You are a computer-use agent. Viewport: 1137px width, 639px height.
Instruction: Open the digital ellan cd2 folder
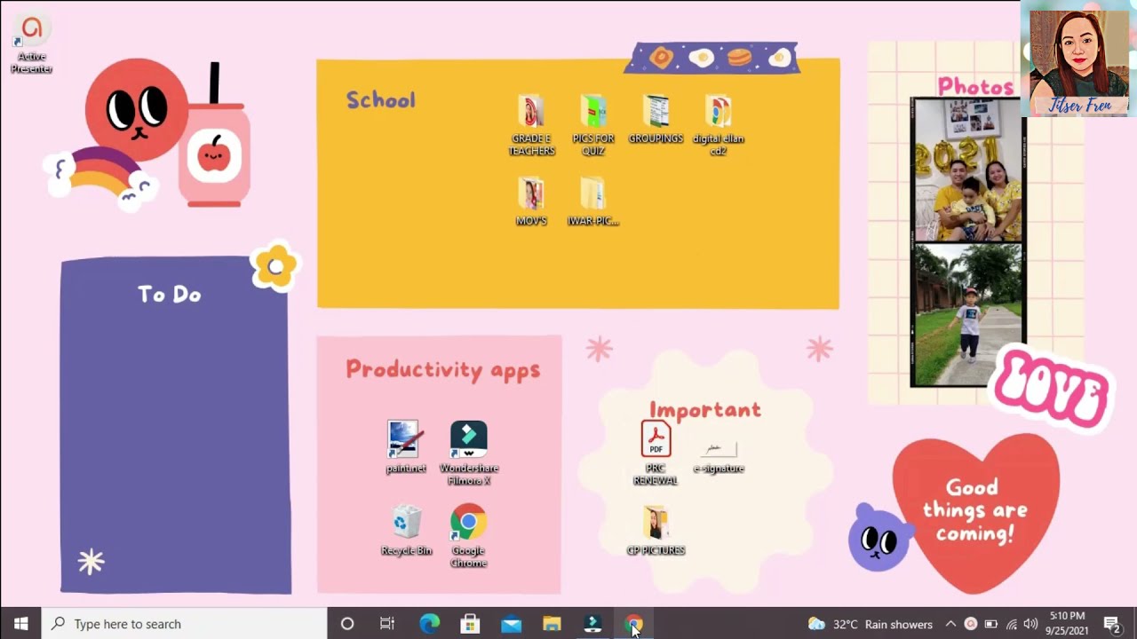click(718, 125)
